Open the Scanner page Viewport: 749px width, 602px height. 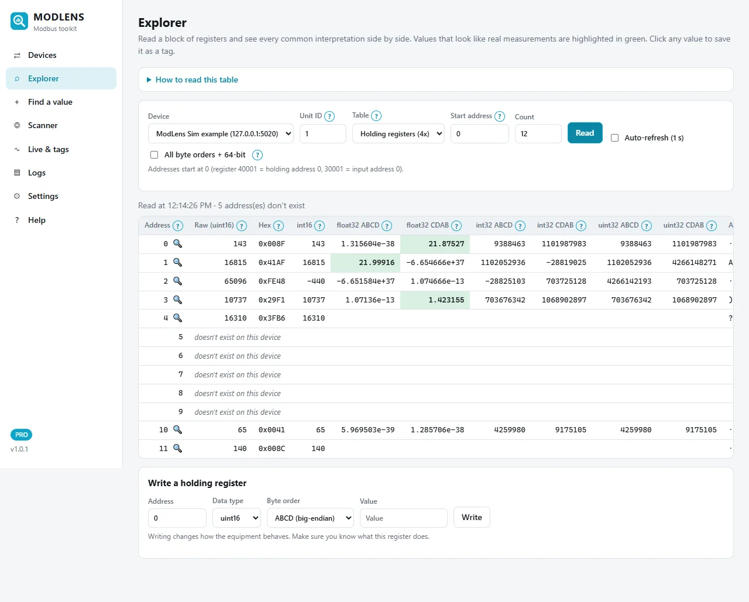click(61, 125)
